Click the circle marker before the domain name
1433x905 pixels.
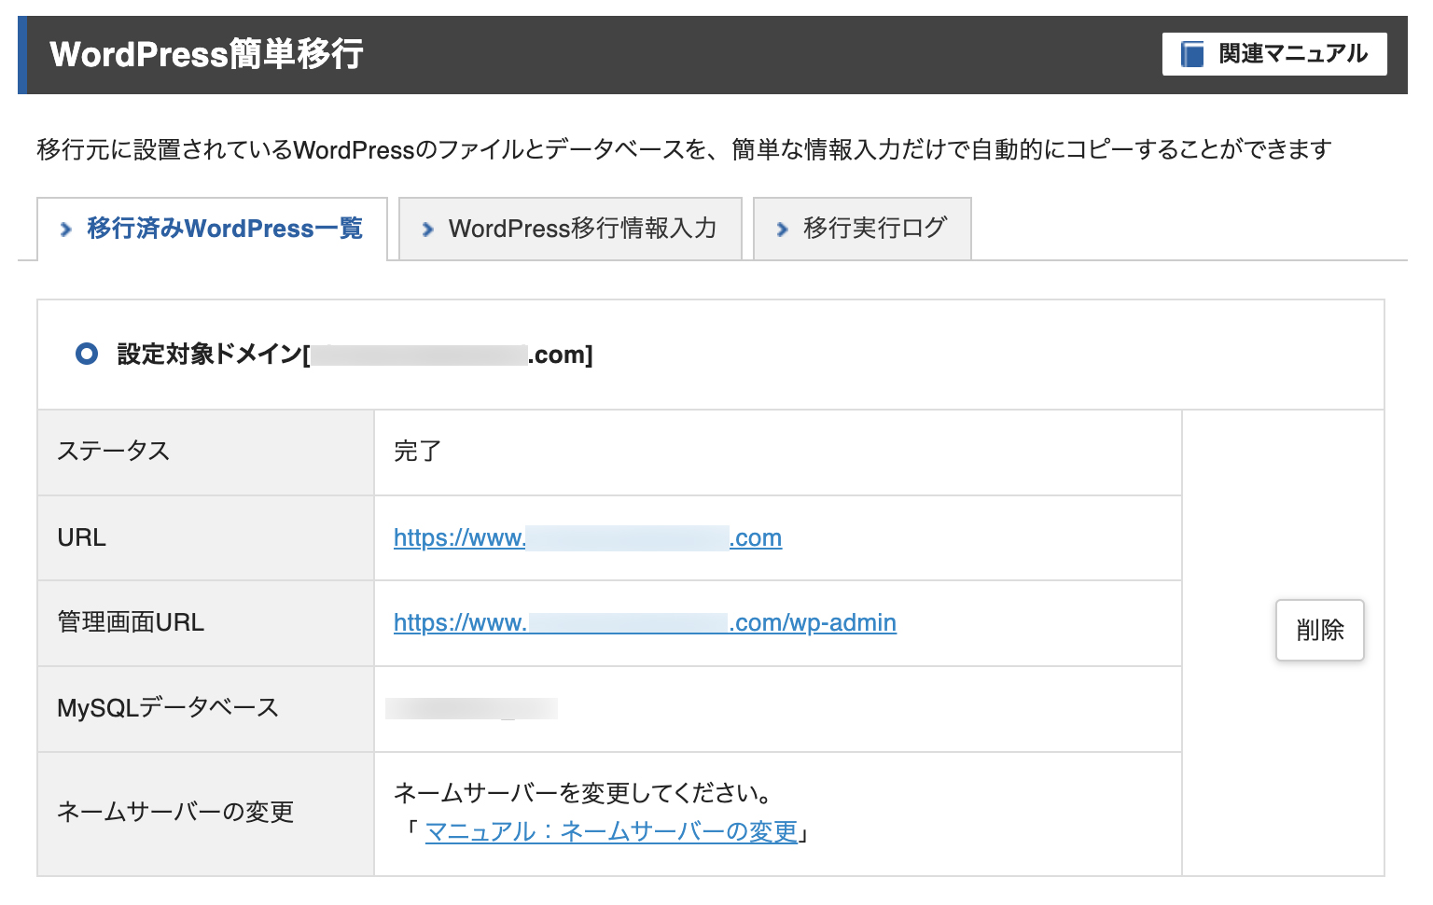click(87, 354)
